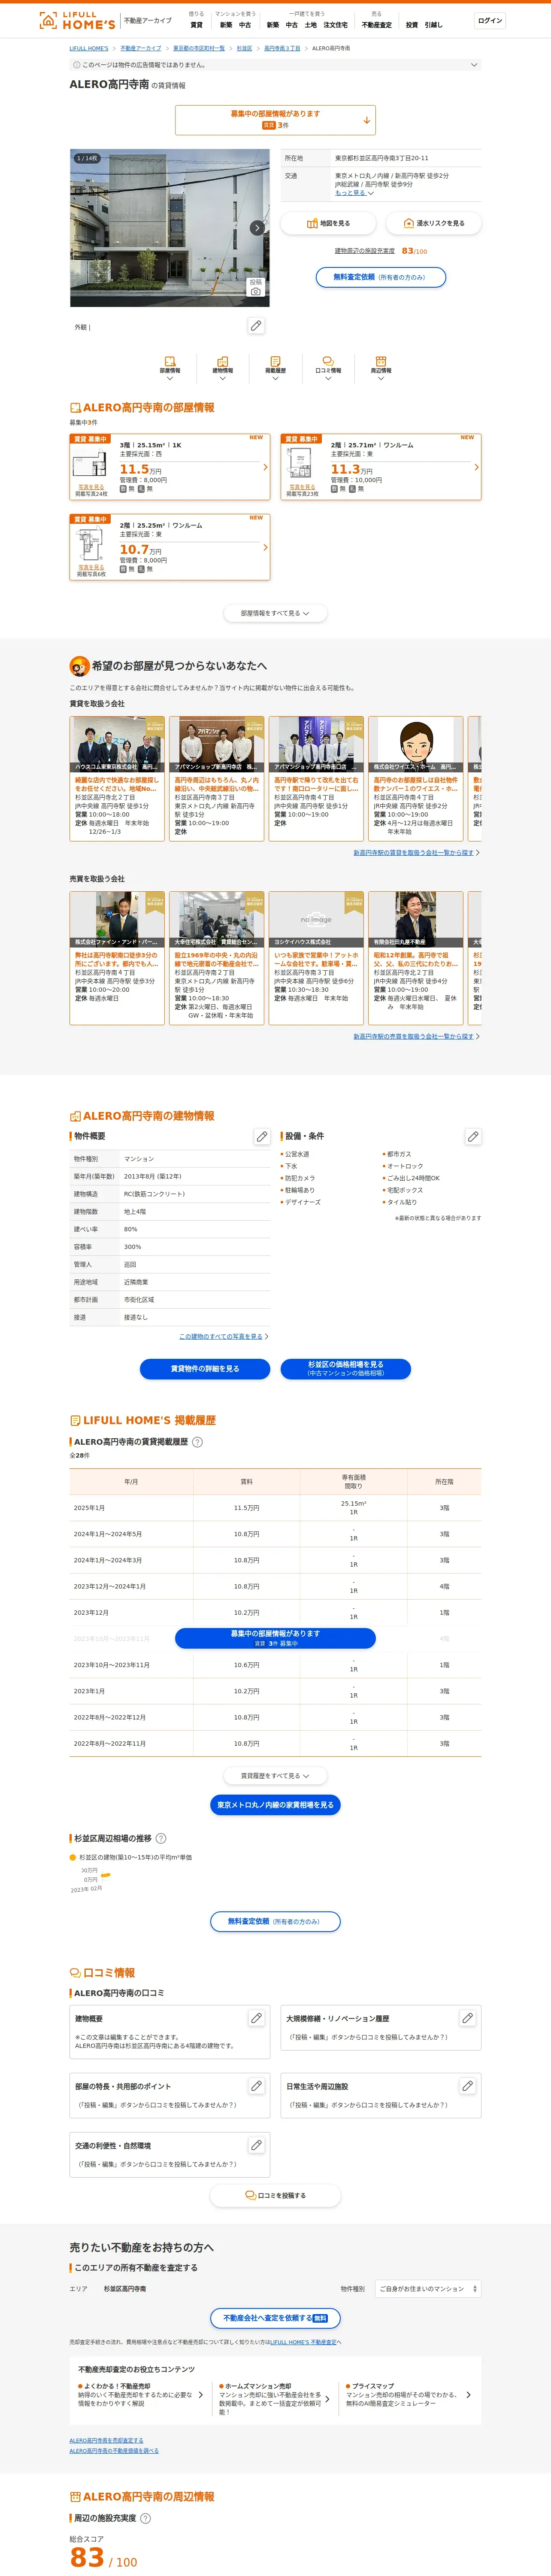Open the 10.7万円 room arrow

click(265, 548)
